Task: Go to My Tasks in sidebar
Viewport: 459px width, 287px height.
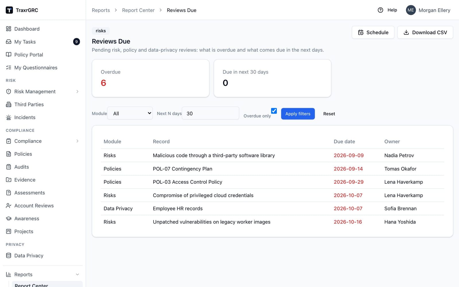Action: coord(43,42)
